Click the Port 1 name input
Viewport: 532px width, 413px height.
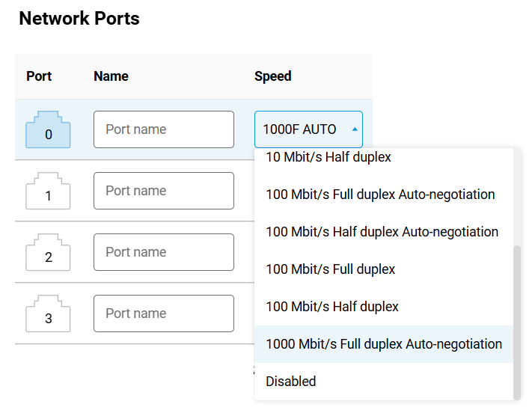pyautogui.click(x=163, y=191)
